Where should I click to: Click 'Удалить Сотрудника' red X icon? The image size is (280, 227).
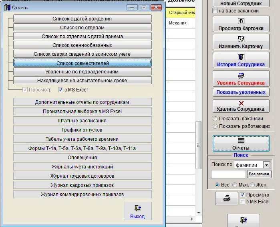241,103
